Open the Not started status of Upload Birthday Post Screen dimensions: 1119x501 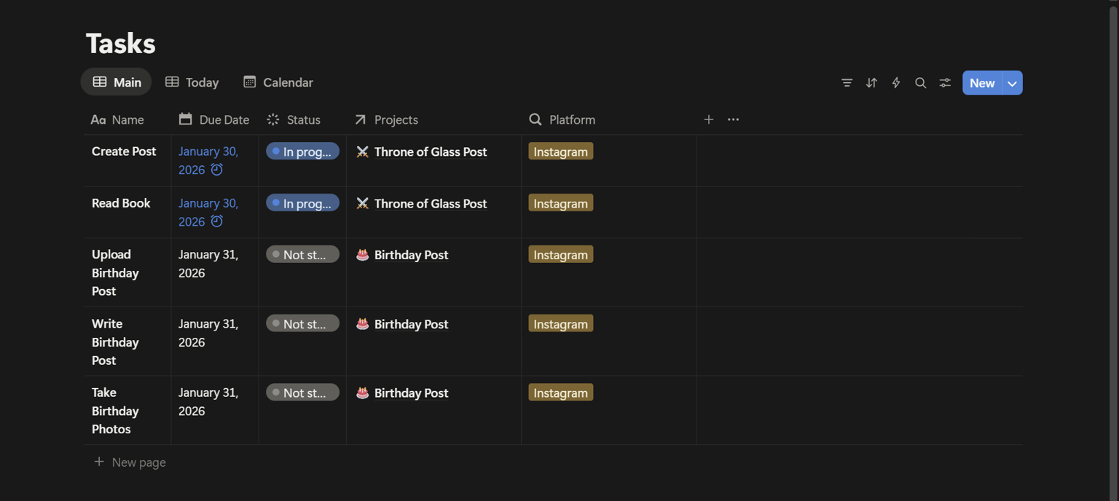302,254
